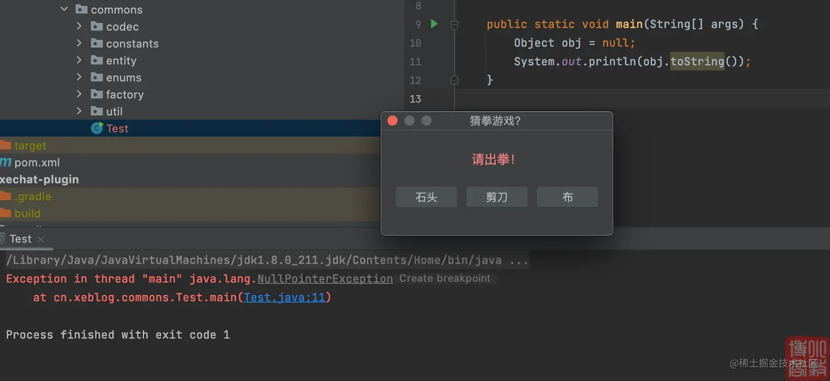
Task: Select the .gradle folder row
Action: coord(190,196)
